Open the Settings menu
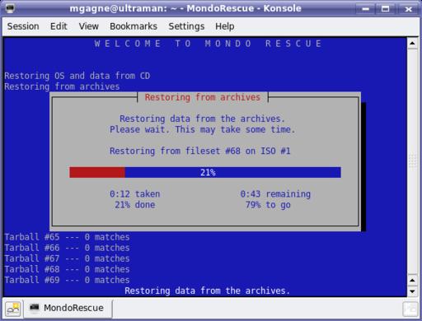This screenshot has height=321, width=422. pyautogui.click(x=186, y=26)
